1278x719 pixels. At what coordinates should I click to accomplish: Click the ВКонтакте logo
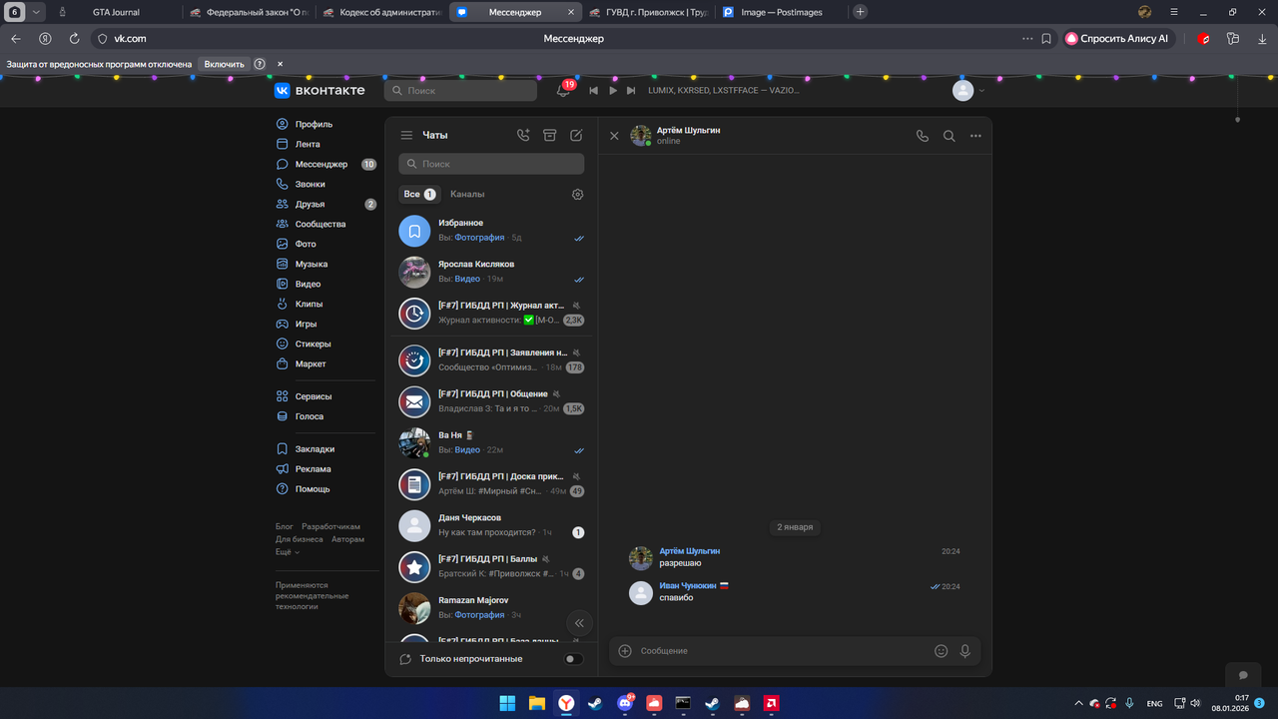[320, 91]
